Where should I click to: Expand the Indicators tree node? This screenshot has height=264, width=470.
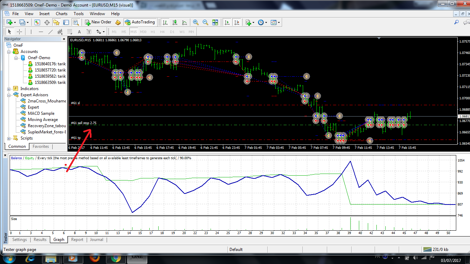[9, 89]
